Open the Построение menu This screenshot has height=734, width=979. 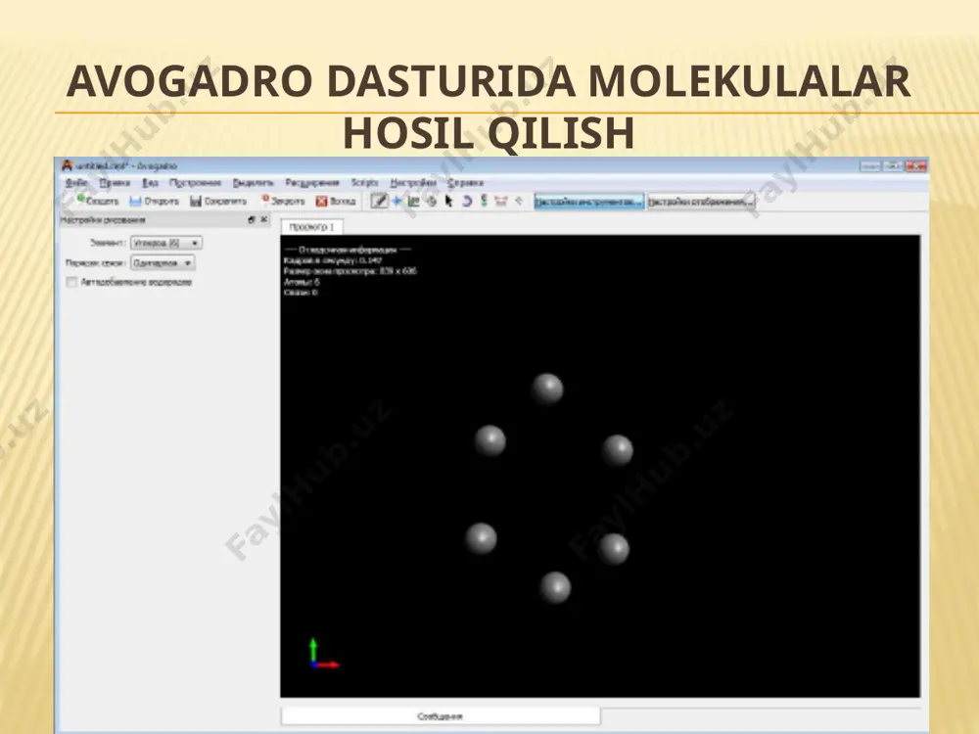point(196,183)
